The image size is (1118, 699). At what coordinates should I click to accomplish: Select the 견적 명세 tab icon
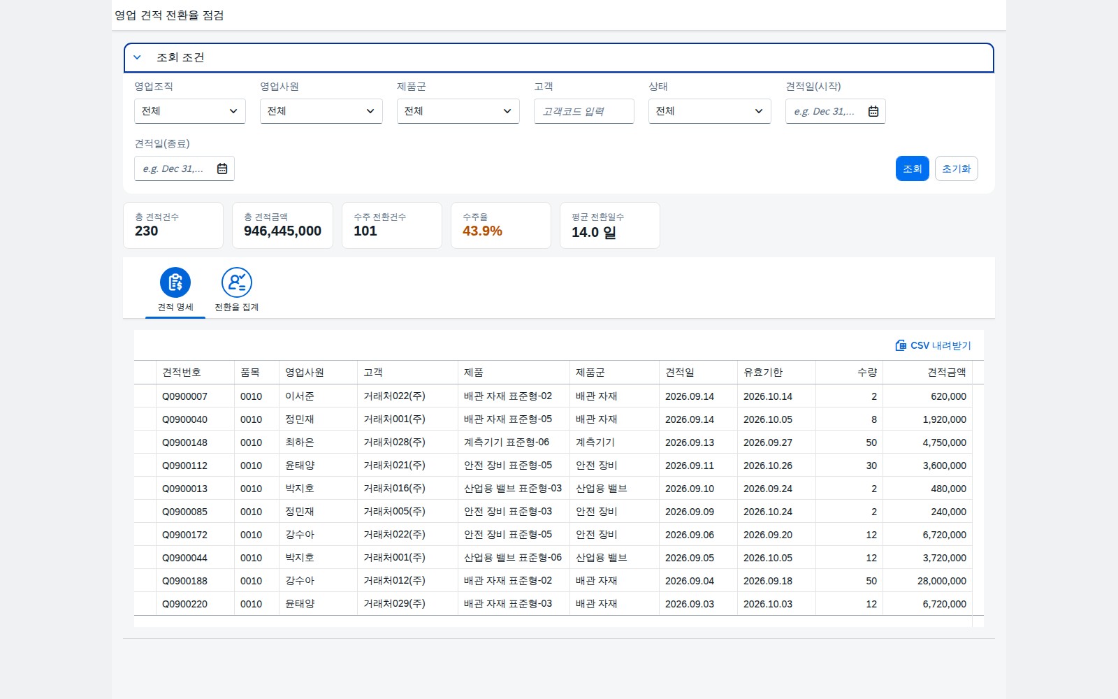pos(175,282)
